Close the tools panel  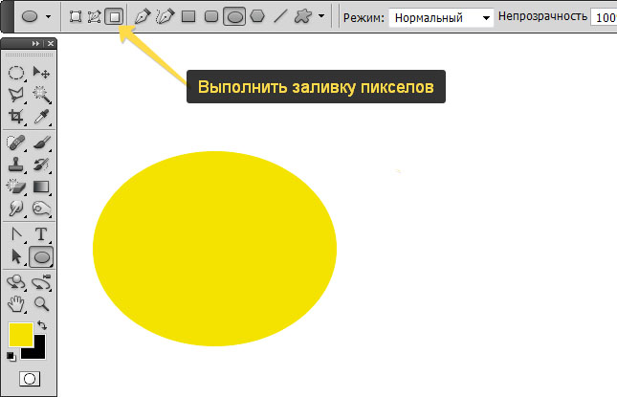tap(49, 45)
